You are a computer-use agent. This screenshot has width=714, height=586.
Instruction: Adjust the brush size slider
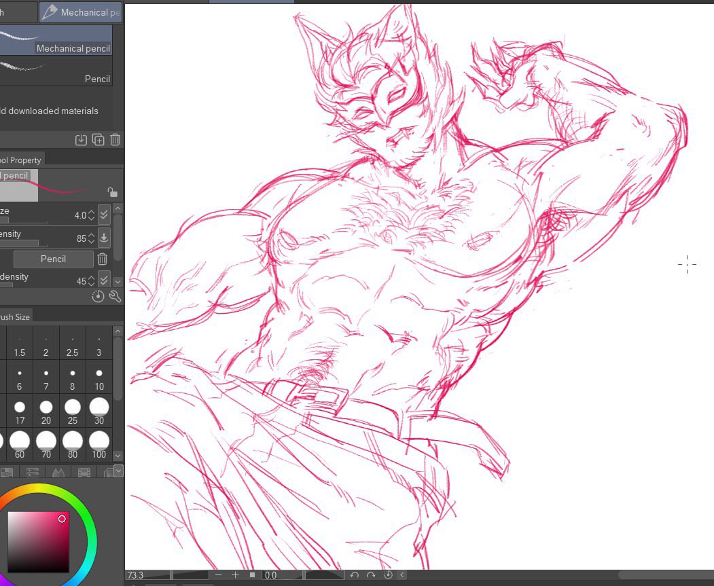tap(24, 220)
